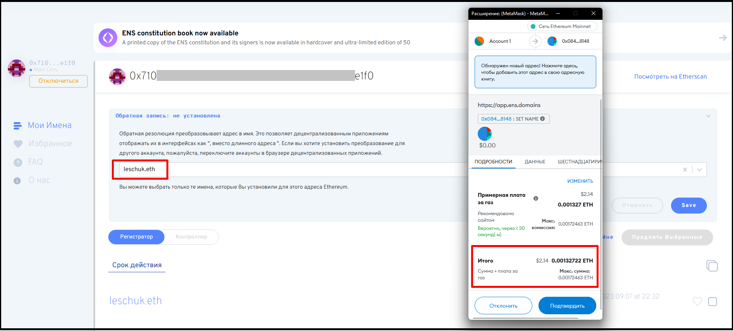Viewport: 733px width, 331px height.
Task: Open the FAQ sidebar entry
Action: pos(28,162)
